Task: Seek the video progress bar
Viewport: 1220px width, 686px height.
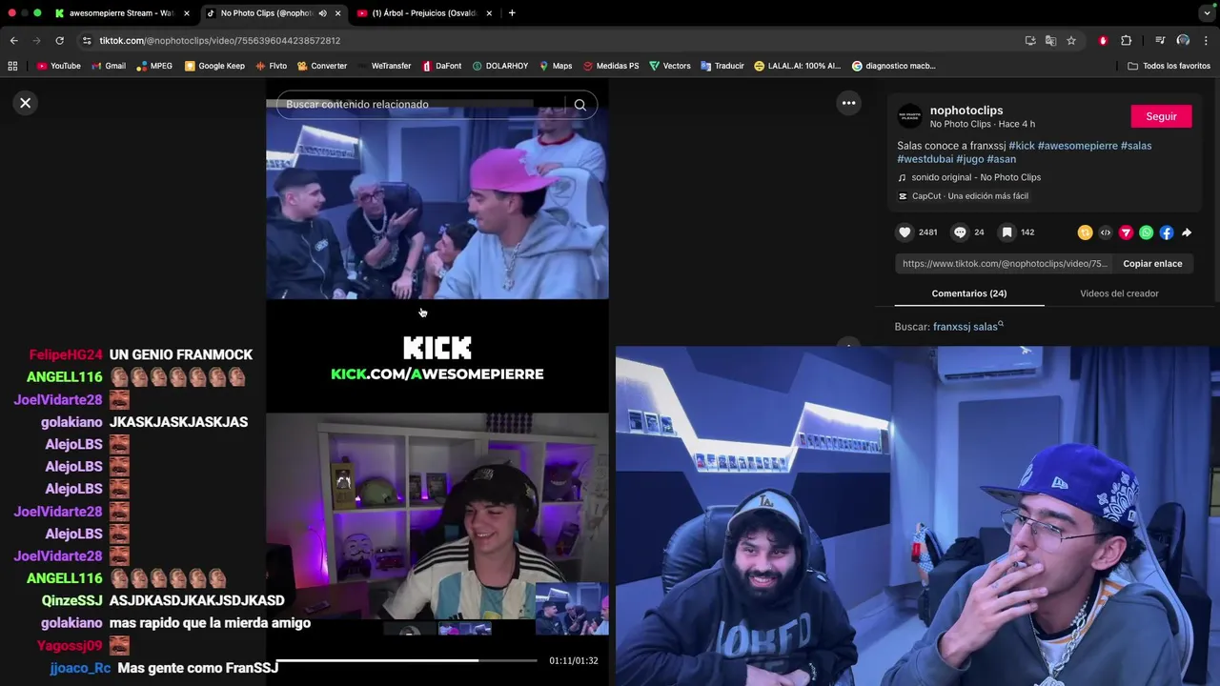Action: [x=408, y=660]
